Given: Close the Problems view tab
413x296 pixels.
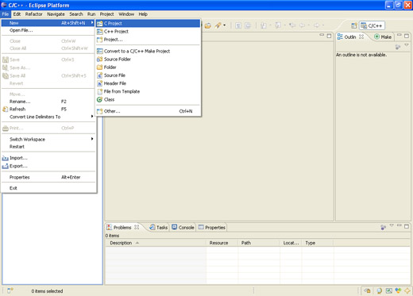Looking at the screenshot, I should coord(137,227).
